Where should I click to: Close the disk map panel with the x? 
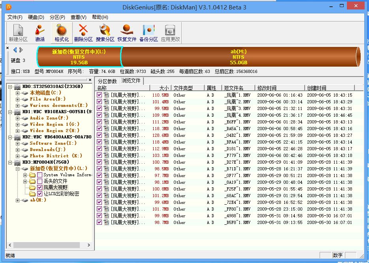click(x=8, y=48)
